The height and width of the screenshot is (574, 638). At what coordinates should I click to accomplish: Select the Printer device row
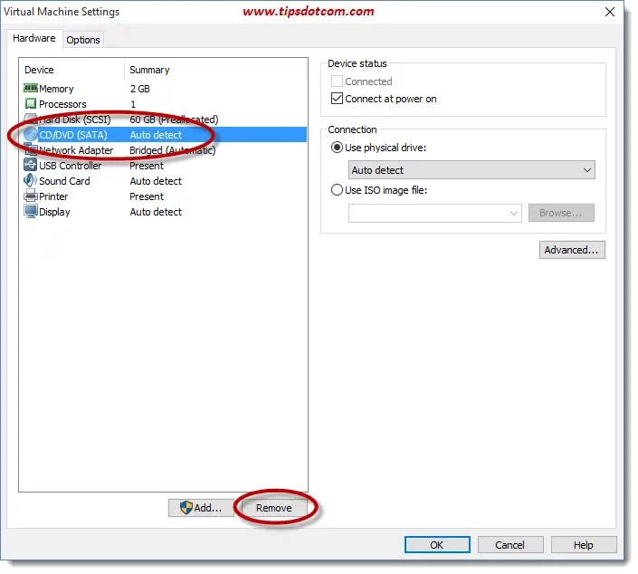point(164,196)
